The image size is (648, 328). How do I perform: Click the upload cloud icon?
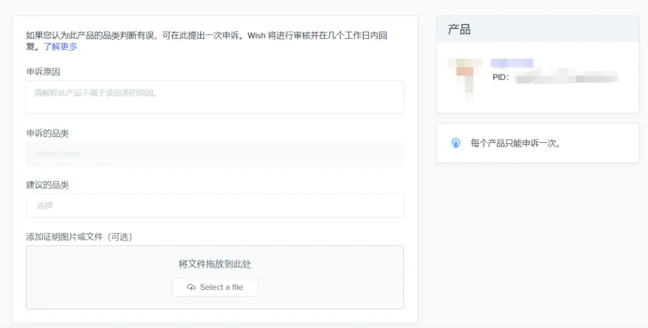tap(191, 287)
